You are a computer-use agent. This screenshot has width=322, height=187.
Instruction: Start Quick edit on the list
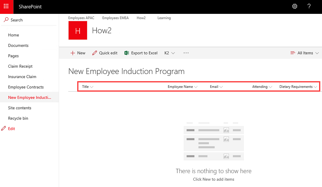tap(105, 53)
